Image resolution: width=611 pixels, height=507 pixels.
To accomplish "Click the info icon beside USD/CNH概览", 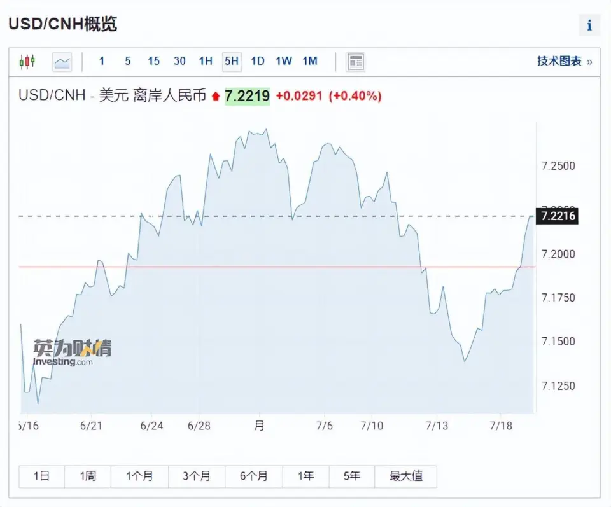I will click(x=589, y=25).
